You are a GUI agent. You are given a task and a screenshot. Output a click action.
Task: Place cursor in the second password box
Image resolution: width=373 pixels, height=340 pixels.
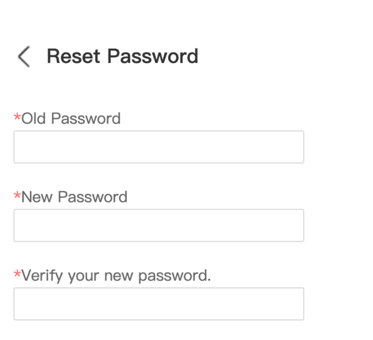point(158,226)
